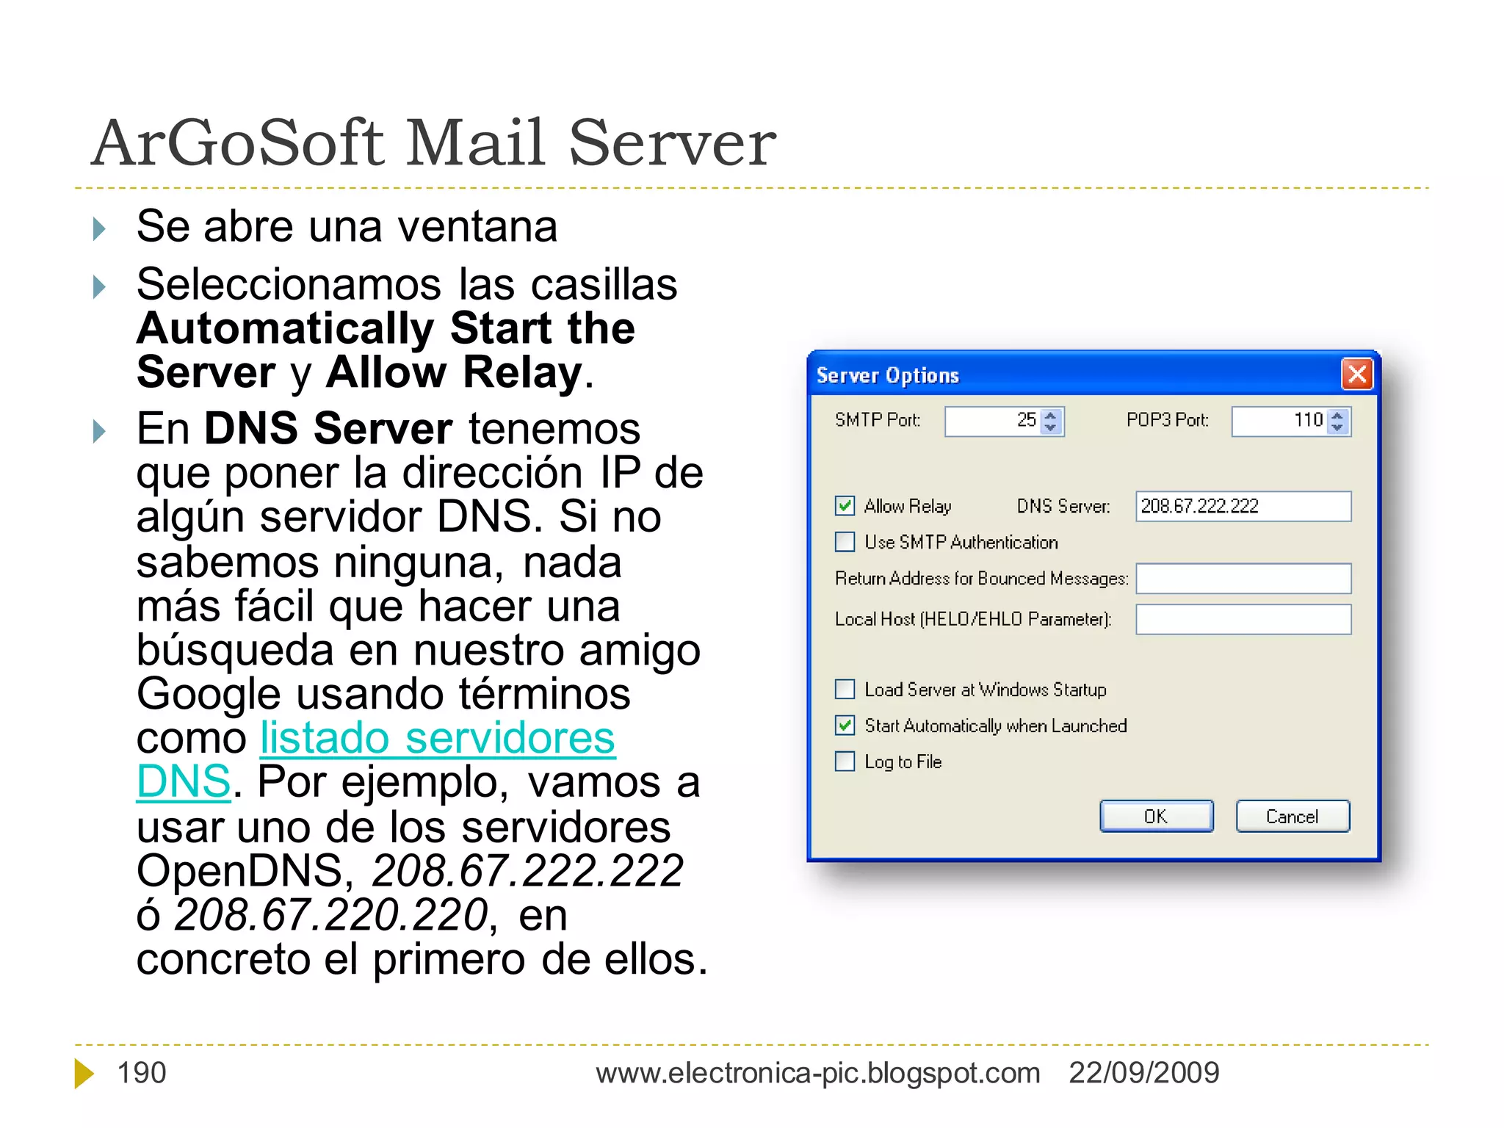Click the Cancel button
The height and width of the screenshot is (1128, 1504).
[1292, 816]
